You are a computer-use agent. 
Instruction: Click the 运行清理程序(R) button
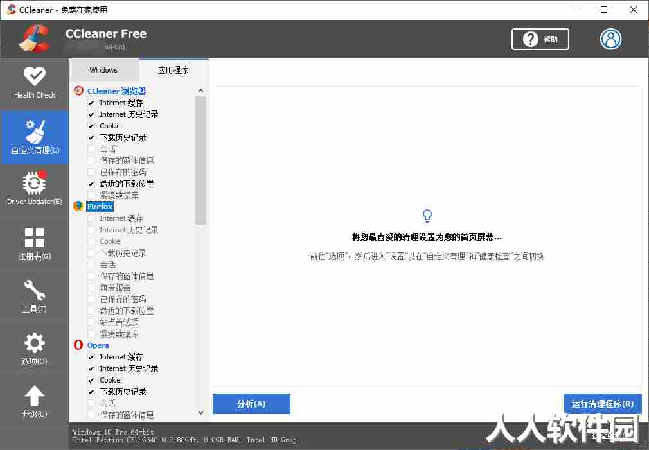click(x=602, y=404)
